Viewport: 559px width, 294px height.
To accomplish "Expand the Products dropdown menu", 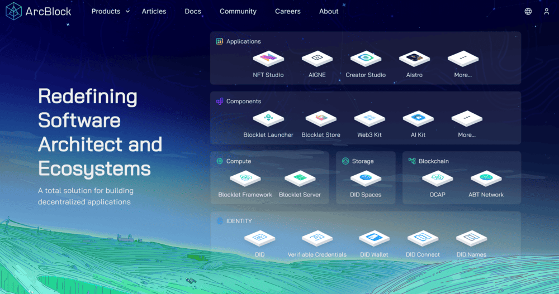I will 111,11.
